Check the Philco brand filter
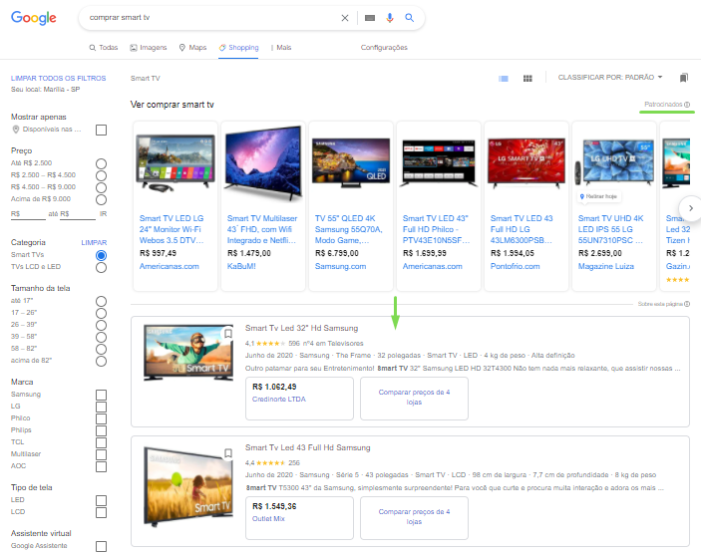The image size is (701, 553). [101, 419]
